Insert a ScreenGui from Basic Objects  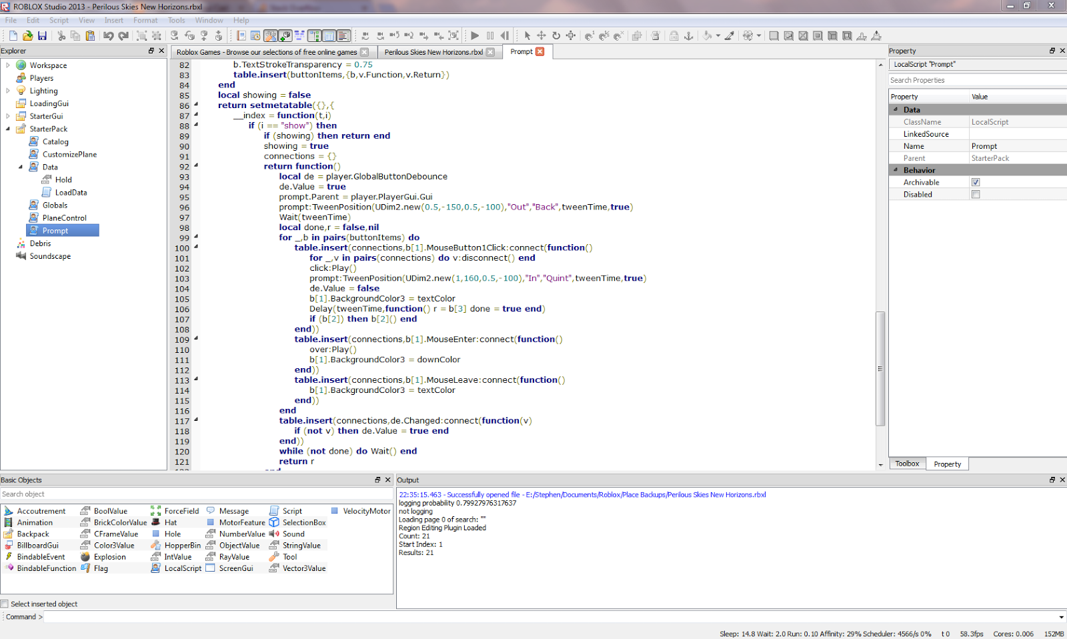pyautogui.click(x=229, y=568)
